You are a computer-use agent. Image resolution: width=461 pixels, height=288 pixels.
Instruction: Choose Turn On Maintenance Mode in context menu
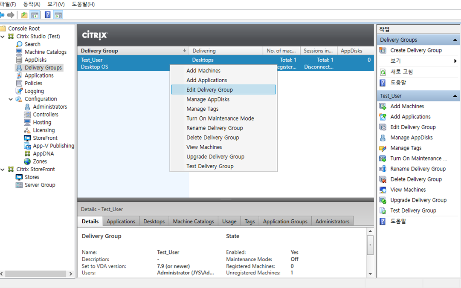tap(223, 118)
